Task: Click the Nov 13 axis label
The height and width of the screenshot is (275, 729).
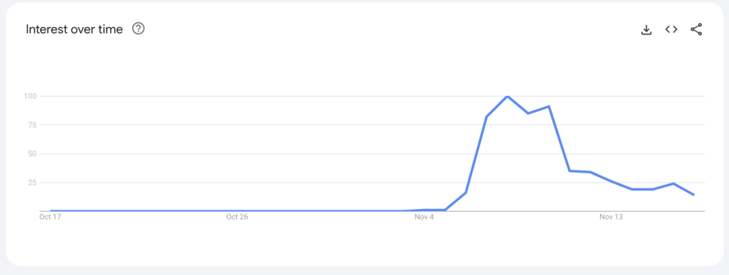Action: pos(611,217)
